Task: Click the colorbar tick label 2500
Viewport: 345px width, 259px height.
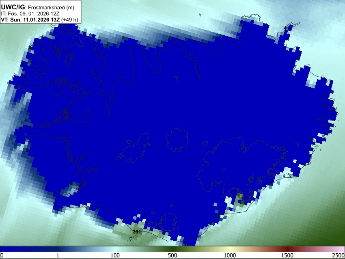Action: (339, 255)
